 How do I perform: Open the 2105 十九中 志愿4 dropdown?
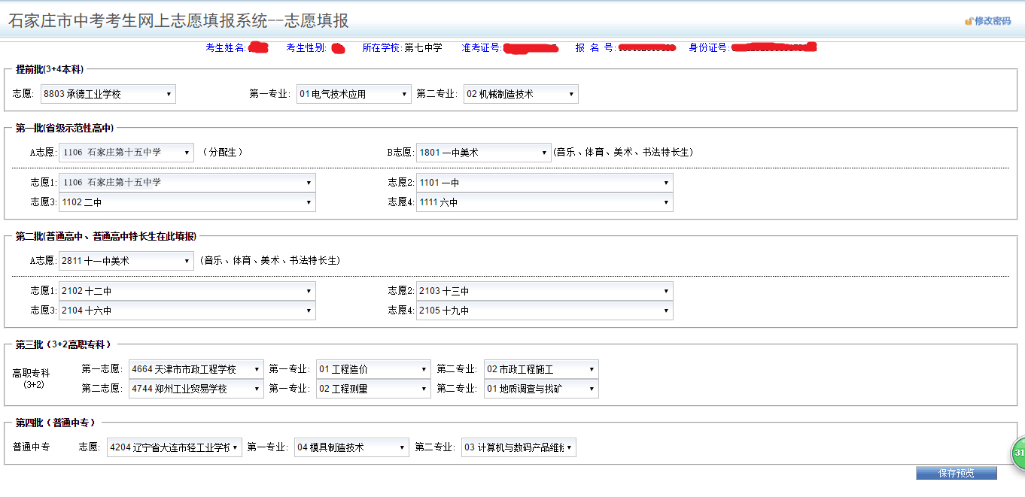click(x=544, y=311)
